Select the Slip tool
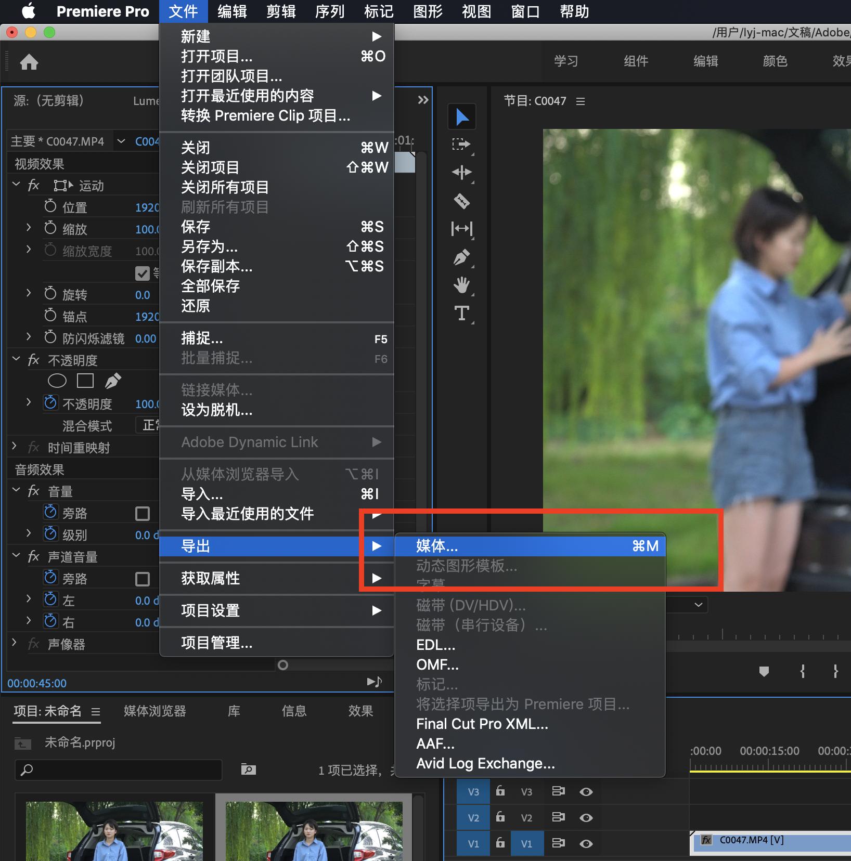Screen dimensions: 851x861 coord(461,229)
